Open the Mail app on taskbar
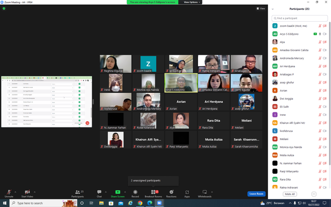 [121, 203]
